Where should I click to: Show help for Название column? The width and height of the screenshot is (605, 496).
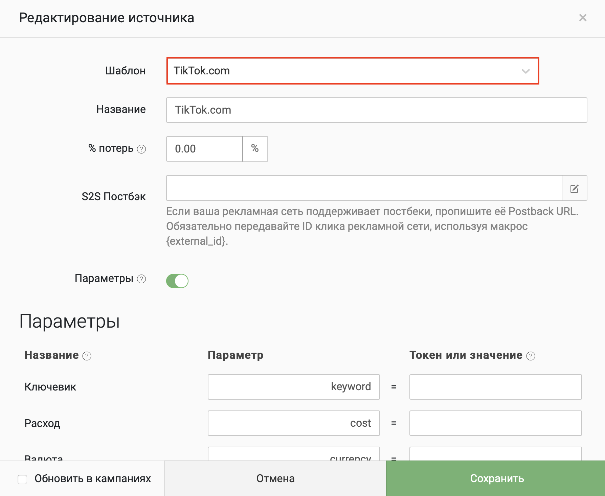click(x=87, y=356)
